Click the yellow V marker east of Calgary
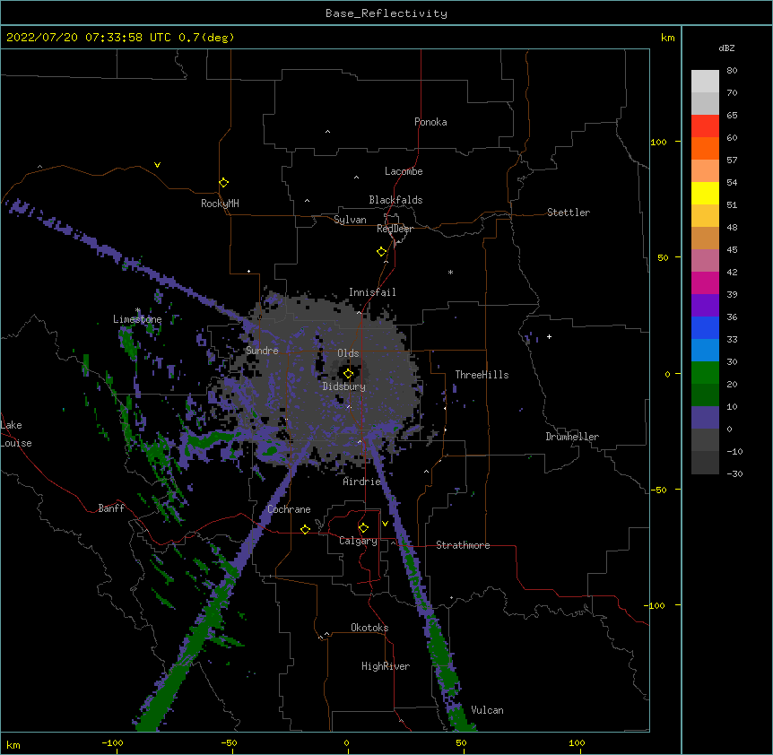 pyautogui.click(x=385, y=524)
